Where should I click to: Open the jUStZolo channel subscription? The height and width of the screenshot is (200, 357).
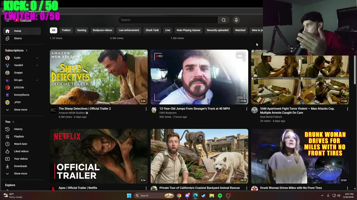(22, 87)
